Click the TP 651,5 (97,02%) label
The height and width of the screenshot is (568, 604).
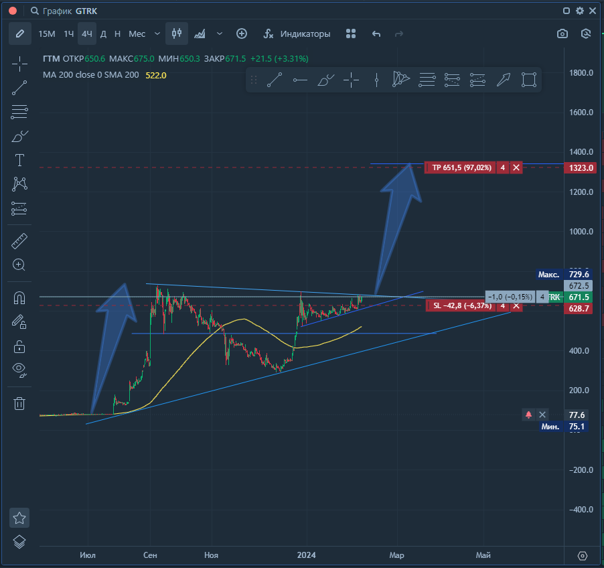click(x=460, y=167)
